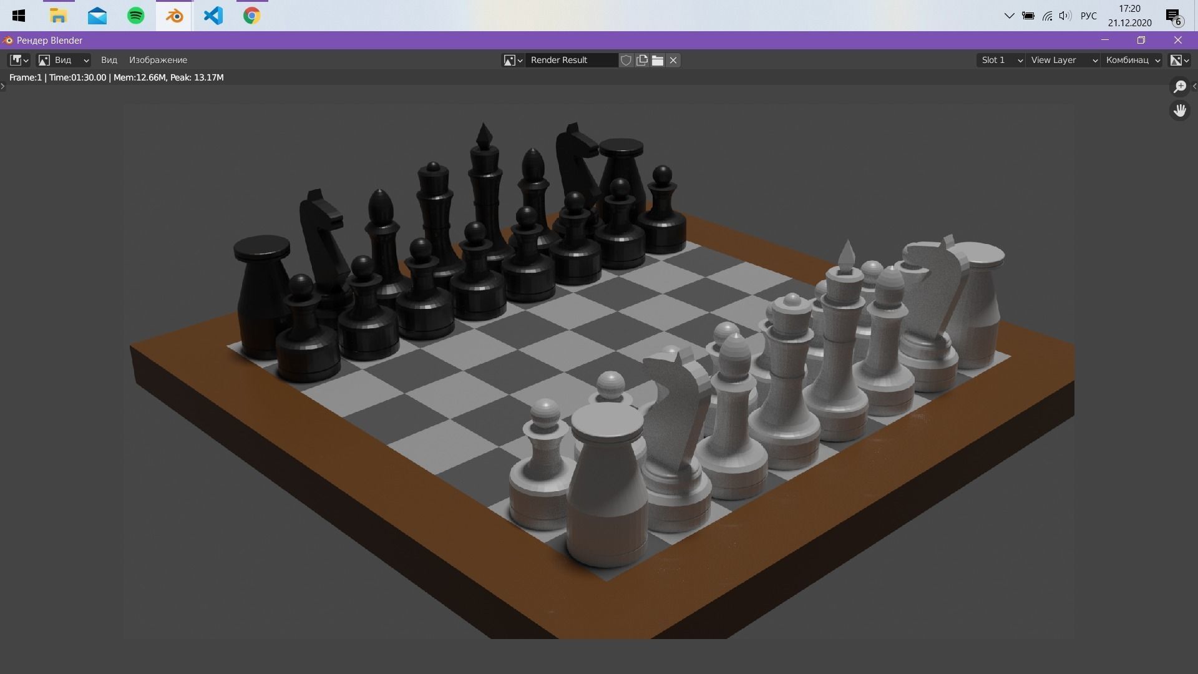Open the Вид mode dropdown

click(64, 60)
